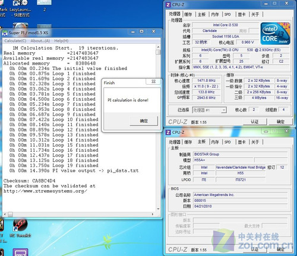Click the bottom CPU-Z title bar icon
This screenshot has height=256, width=297.
tap(168, 132)
